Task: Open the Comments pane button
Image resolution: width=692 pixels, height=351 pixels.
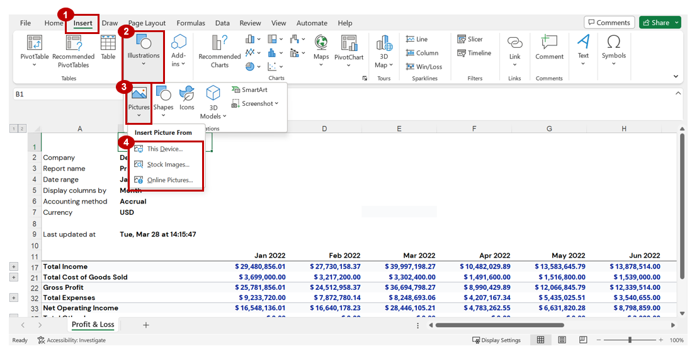Action: tap(608, 23)
